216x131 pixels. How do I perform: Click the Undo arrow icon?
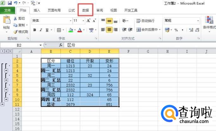[x=16, y=3]
